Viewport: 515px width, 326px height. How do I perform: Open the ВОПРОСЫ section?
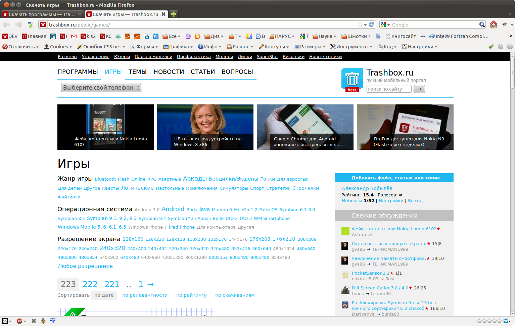click(x=237, y=72)
